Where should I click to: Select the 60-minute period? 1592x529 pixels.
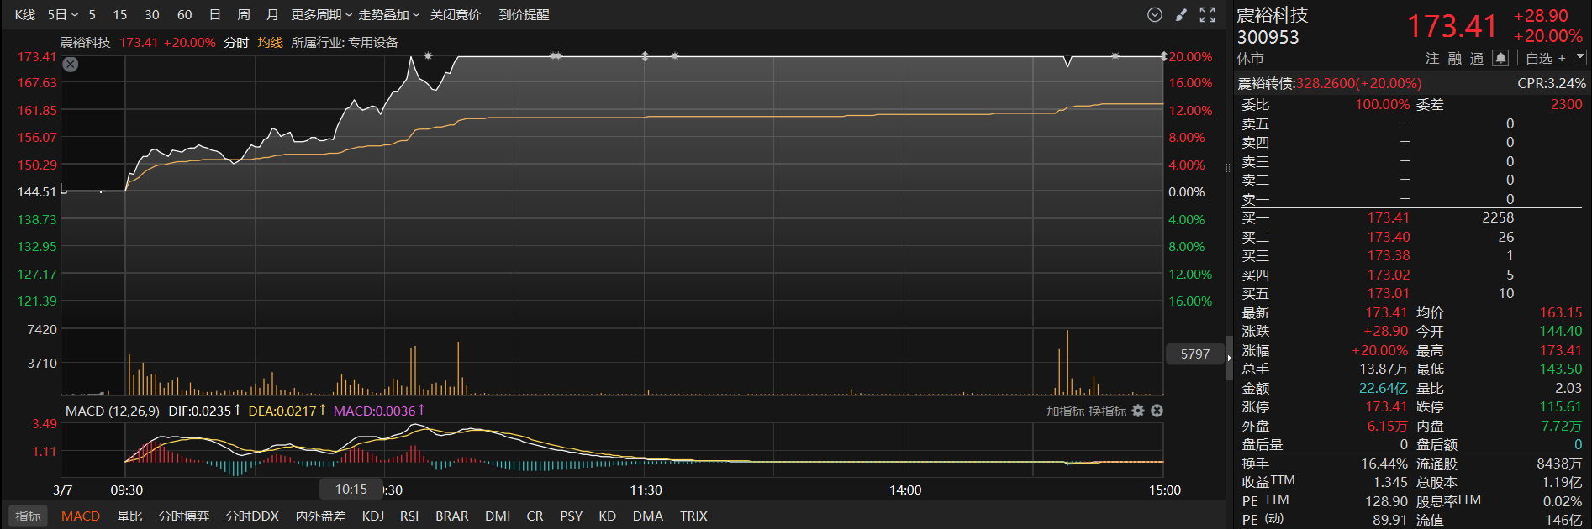(185, 15)
